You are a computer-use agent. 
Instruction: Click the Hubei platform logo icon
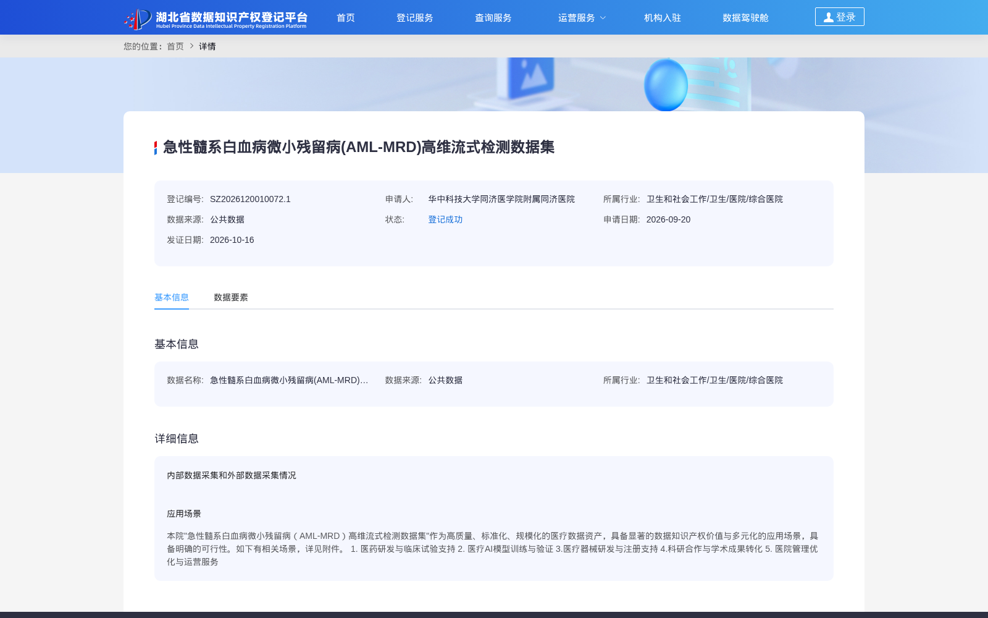[138, 19]
